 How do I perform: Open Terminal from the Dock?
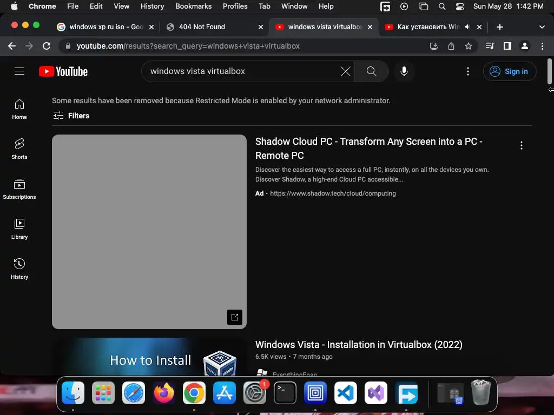pos(285,393)
